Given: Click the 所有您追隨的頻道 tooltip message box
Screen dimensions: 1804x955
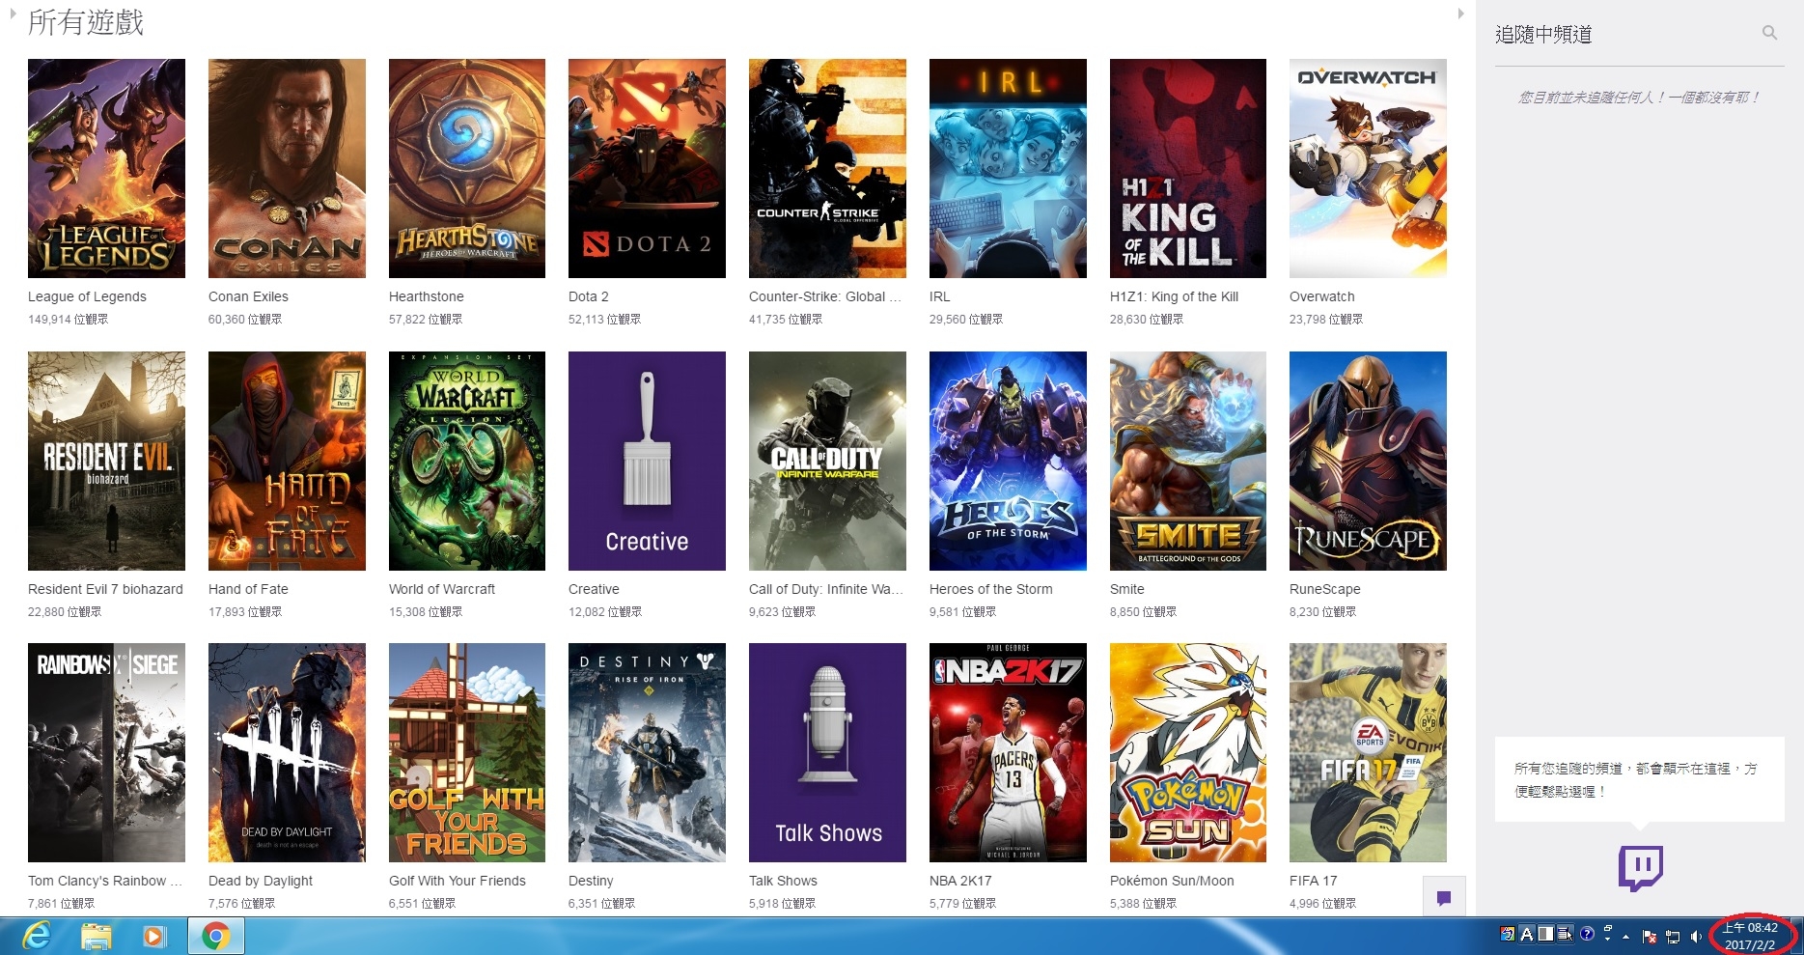Looking at the screenshot, I should 1640,779.
